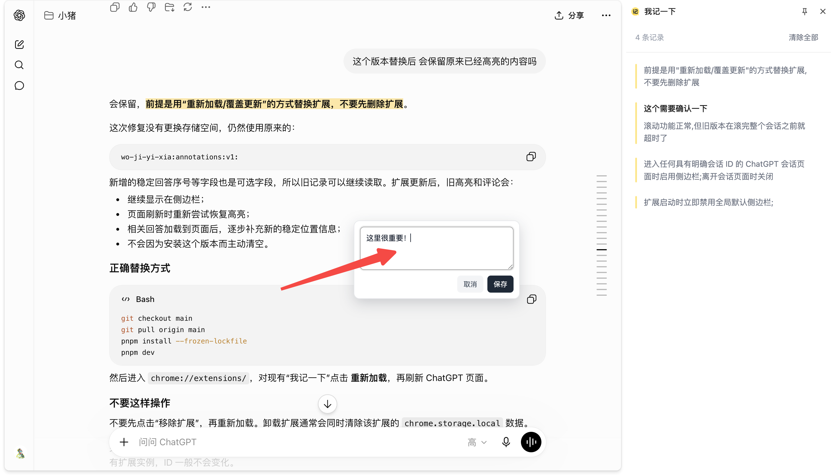Click the 4 条记录 count label
The image size is (836, 475).
[x=649, y=37]
